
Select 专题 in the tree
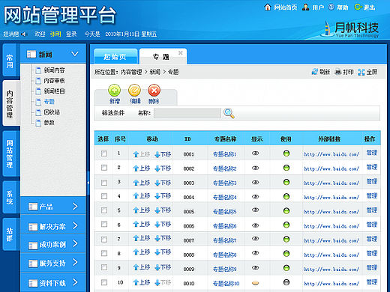tap(49, 102)
